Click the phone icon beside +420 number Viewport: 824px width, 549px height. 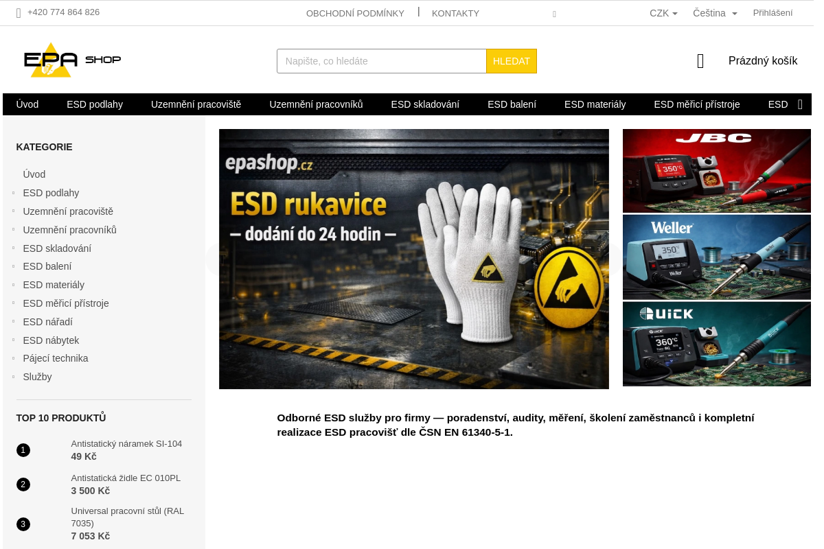[x=19, y=12]
